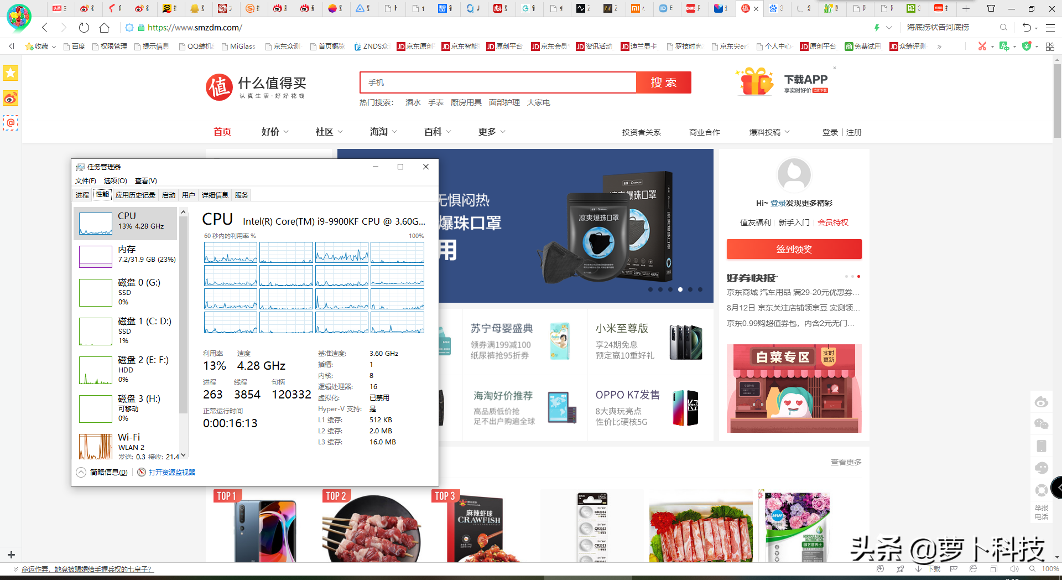The height and width of the screenshot is (580, 1062).
Task: Click the mobile phone float icon
Action: coord(1042,446)
